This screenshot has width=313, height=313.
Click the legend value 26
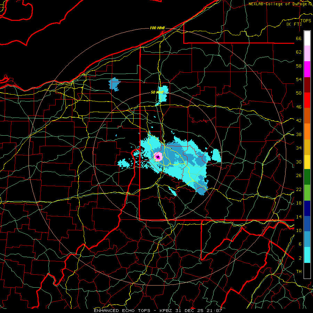[299, 176]
